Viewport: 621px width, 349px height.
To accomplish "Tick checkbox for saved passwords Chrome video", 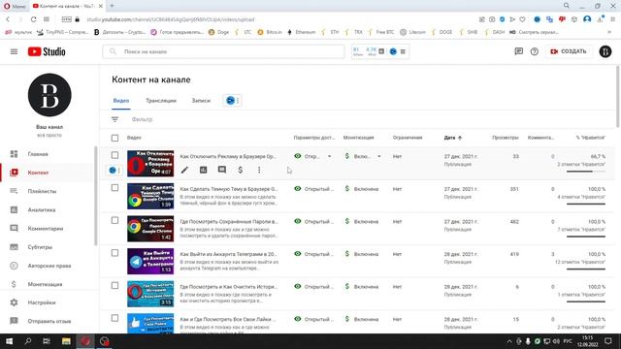I will (x=114, y=220).
